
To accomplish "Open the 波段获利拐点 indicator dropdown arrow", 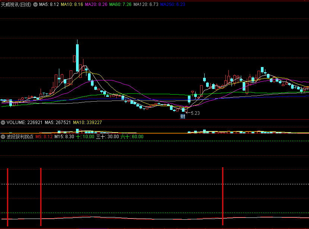I will tap(3, 137).
